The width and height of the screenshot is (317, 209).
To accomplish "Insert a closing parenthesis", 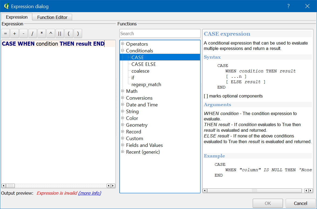I will pyautogui.click(x=78, y=33).
